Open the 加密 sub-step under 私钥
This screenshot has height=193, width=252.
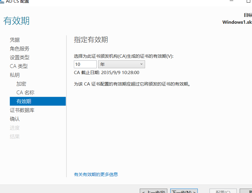[x=21, y=84]
